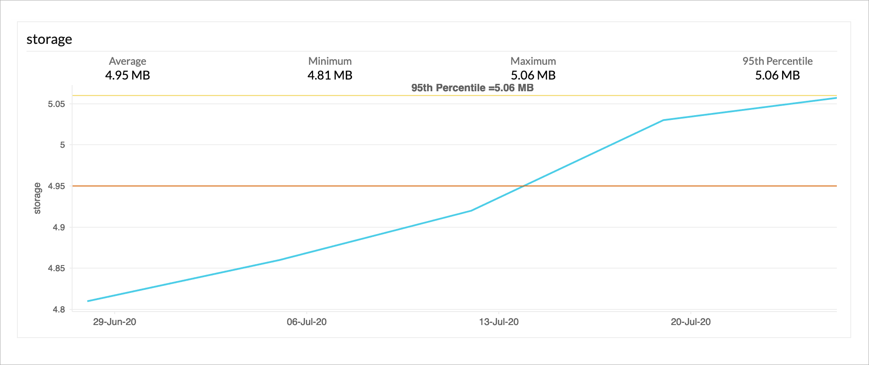Image resolution: width=869 pixels, height=365 pixels.
Task: Select the Minimum statistic label
Action: pos(330,61)
